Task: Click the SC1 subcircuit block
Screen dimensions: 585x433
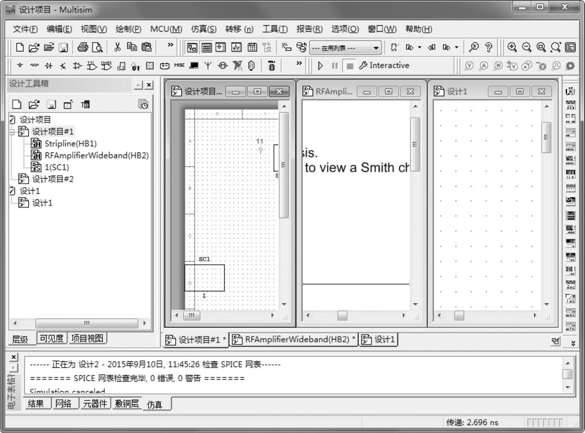Action: coord(205,278)
